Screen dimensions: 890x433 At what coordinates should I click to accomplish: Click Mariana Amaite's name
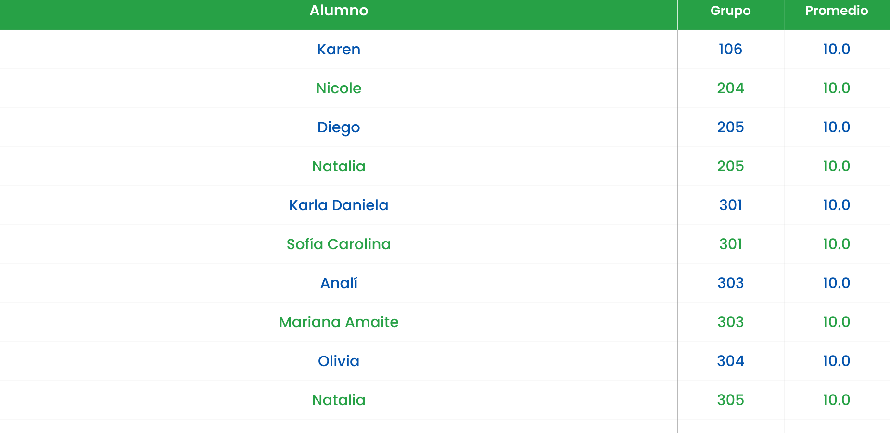click(339, 322)
